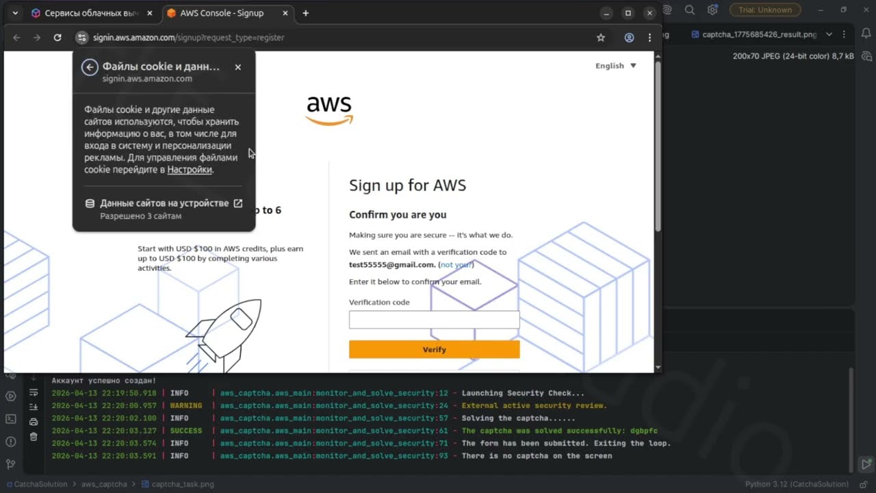
Task: Focus the Verification code field
Action: pyautogui.click(x=434, y=320)
